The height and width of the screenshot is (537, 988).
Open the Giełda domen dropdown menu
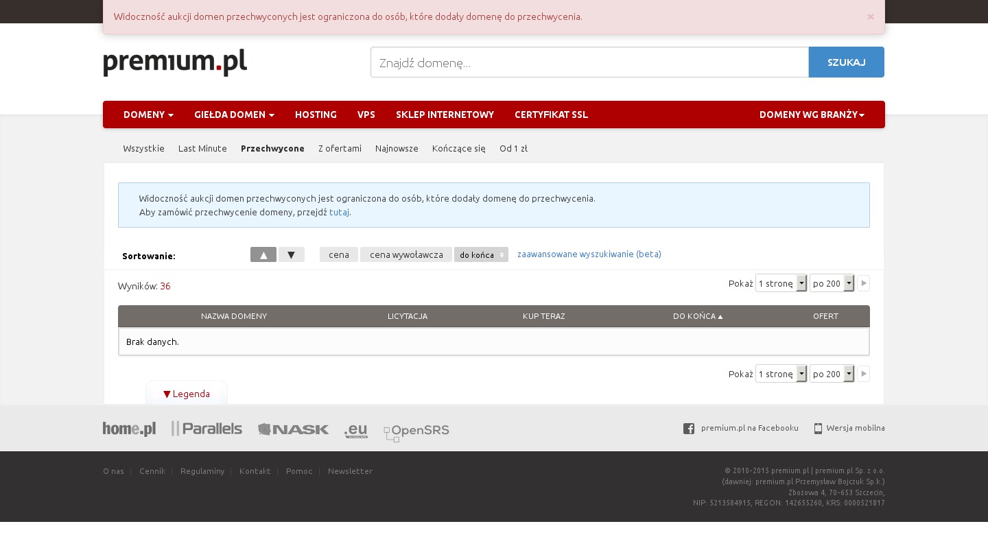(x=234, y=115)
